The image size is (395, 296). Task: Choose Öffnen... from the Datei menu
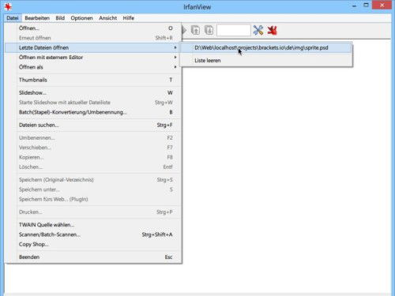click(x=93, y=28)
